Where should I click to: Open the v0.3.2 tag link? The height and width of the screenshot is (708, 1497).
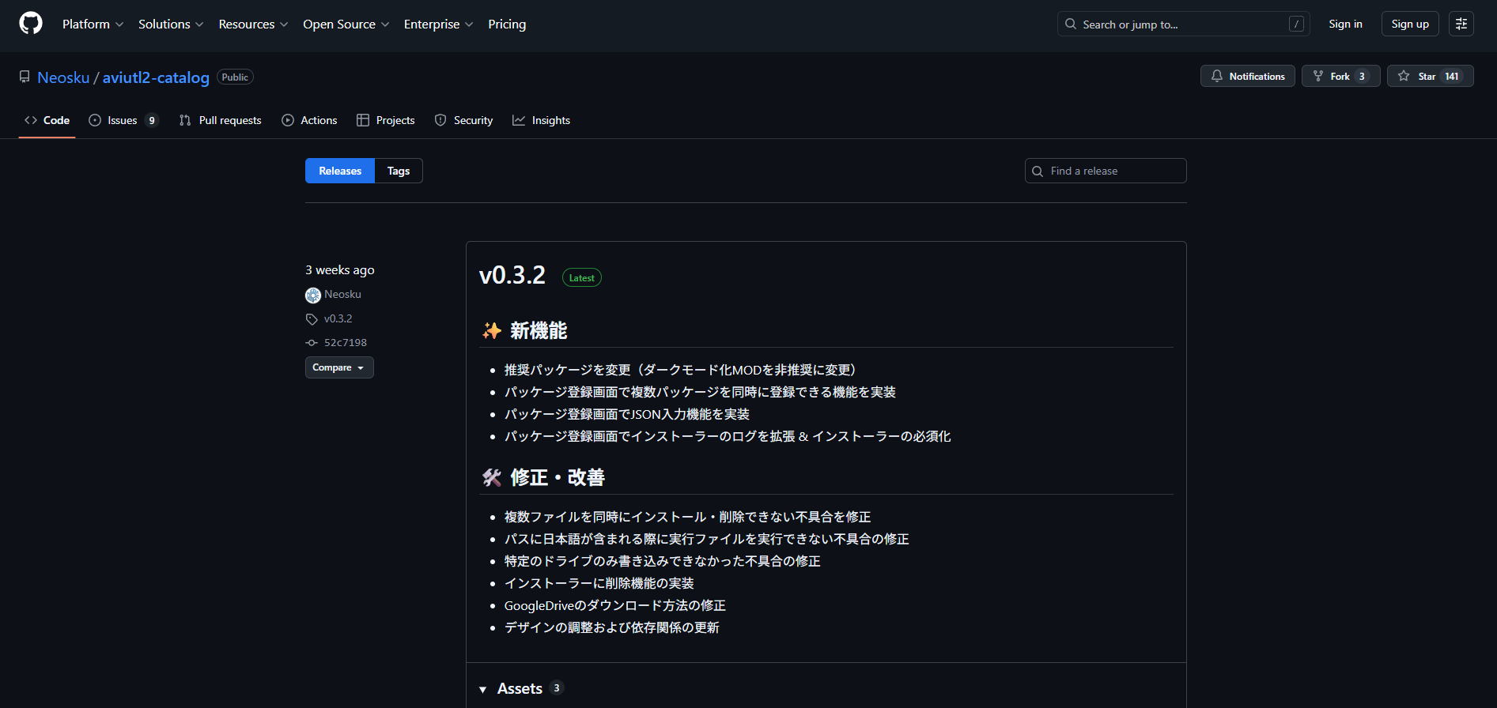[338, 318]
